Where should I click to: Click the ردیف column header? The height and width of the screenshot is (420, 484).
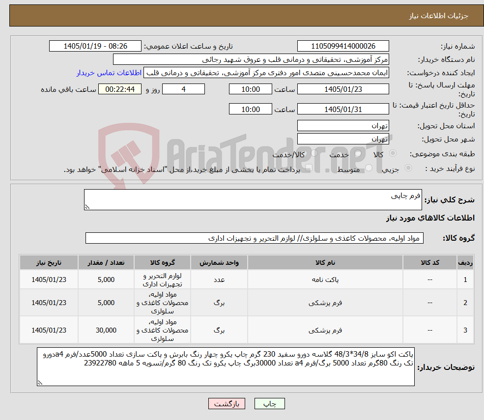click(x=465, y=263)
